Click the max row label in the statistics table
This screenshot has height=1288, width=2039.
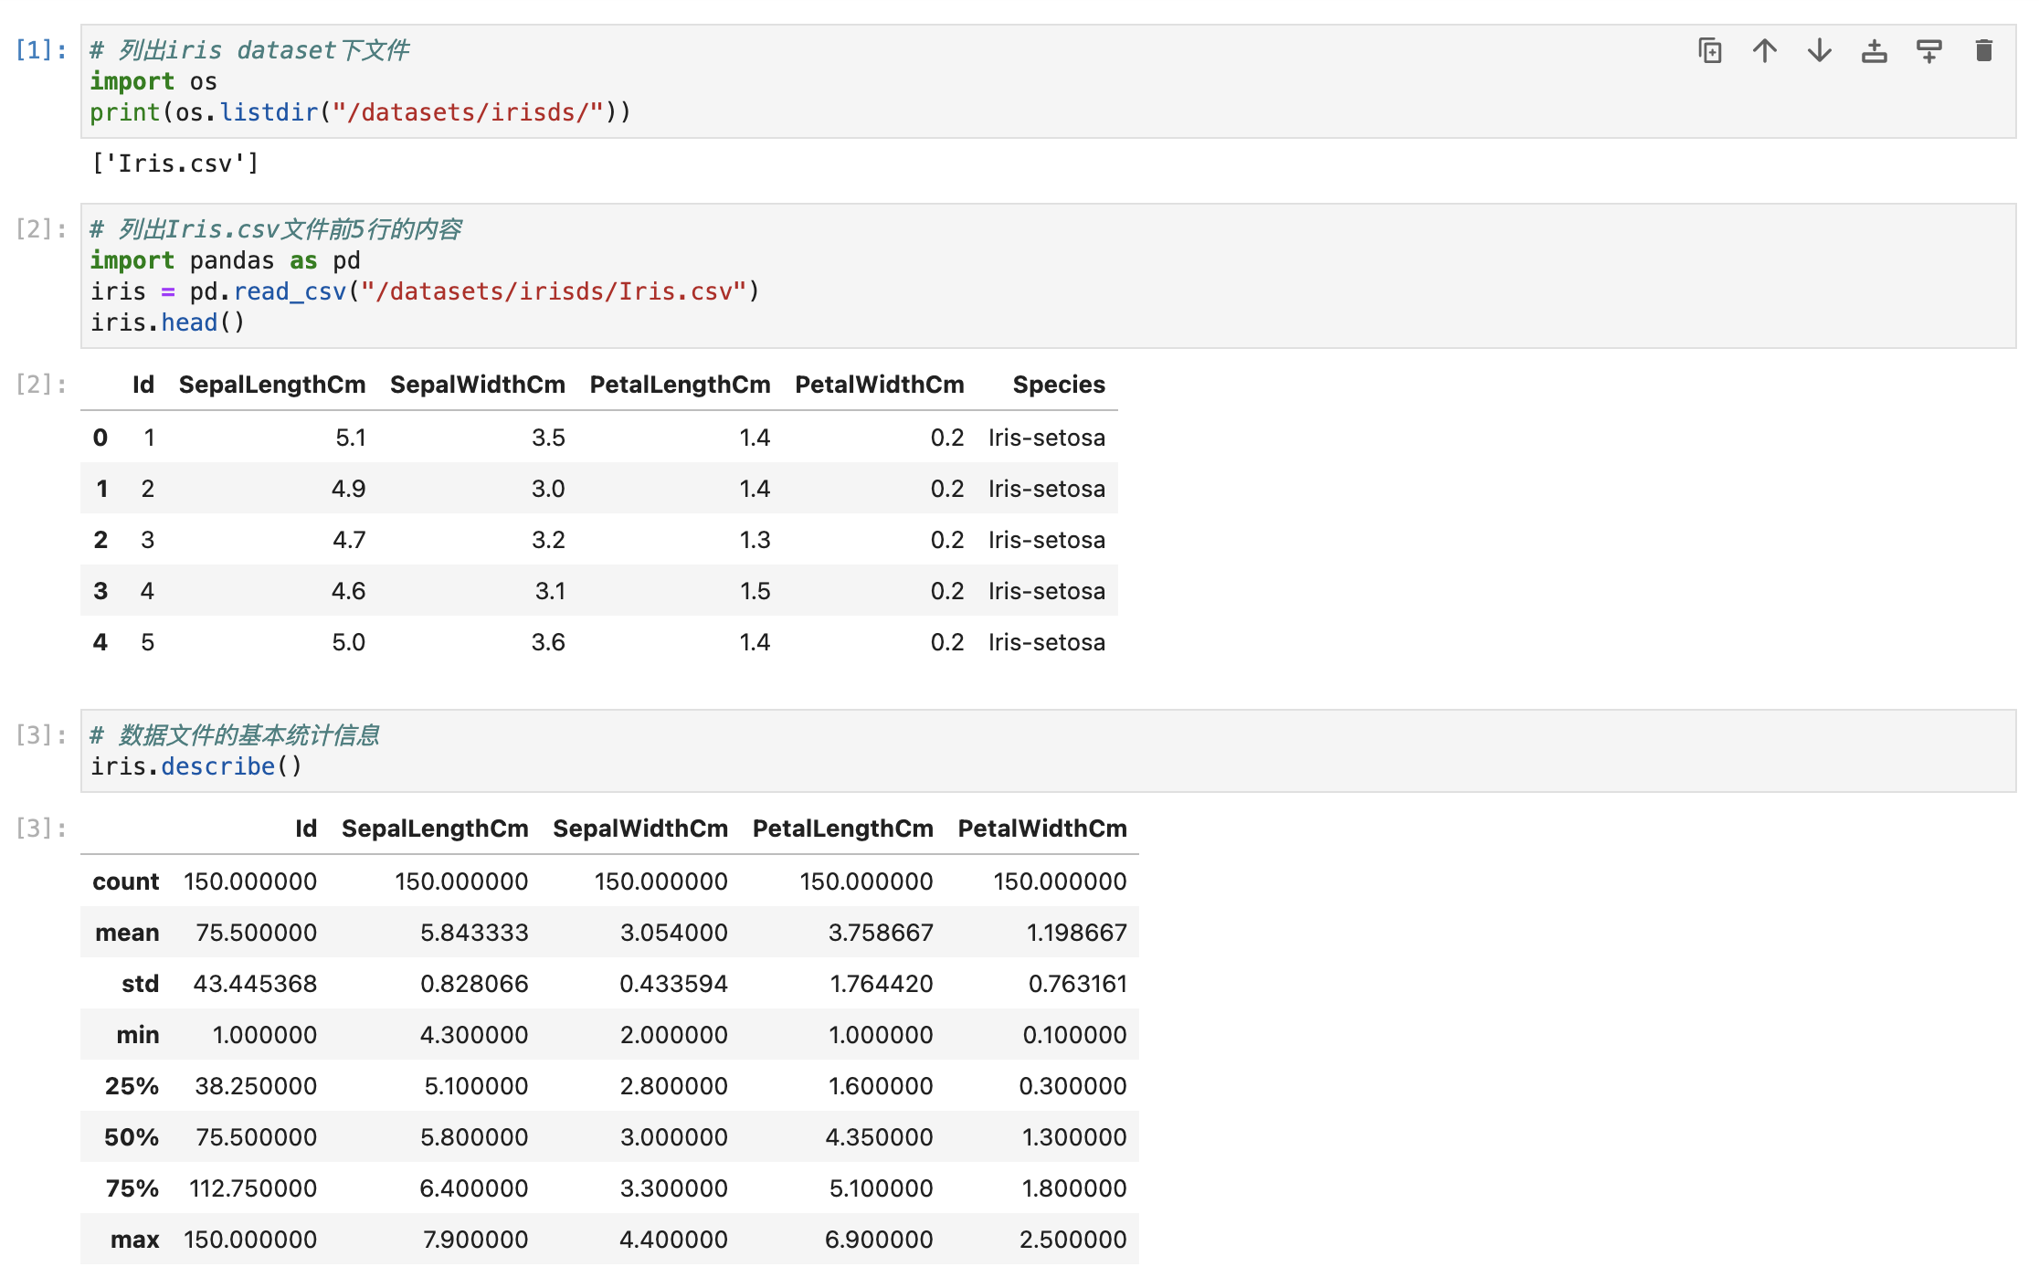pyautogui.click(x=134, y=1240)
